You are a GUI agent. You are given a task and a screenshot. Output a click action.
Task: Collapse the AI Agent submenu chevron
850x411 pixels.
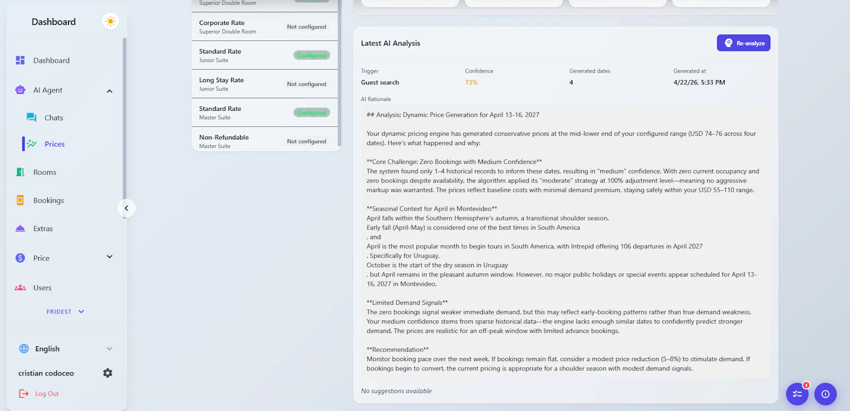pos(109,91)
